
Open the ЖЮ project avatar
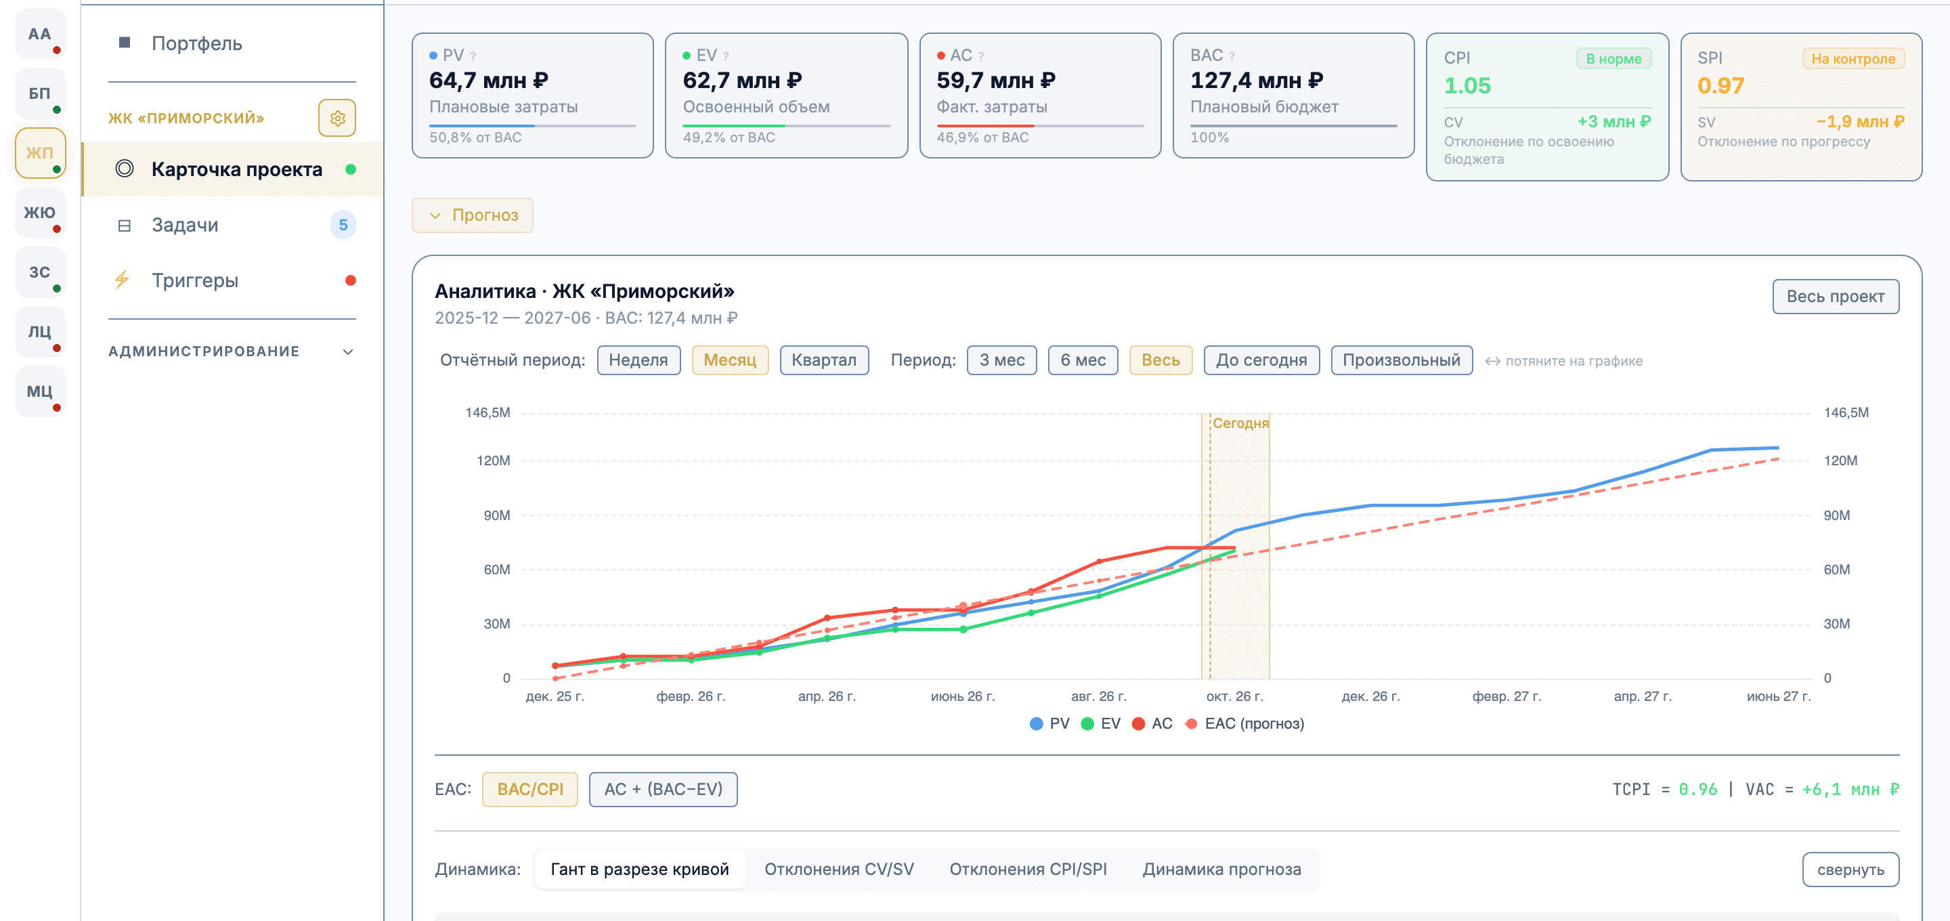pyautogui.click(x=40, y=213)
